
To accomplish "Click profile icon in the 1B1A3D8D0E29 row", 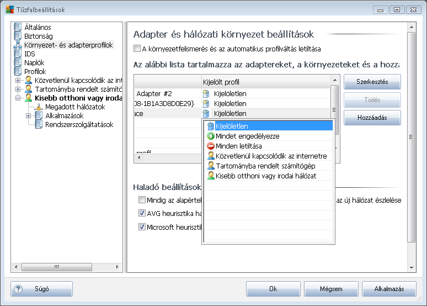I will click(206, 104).
